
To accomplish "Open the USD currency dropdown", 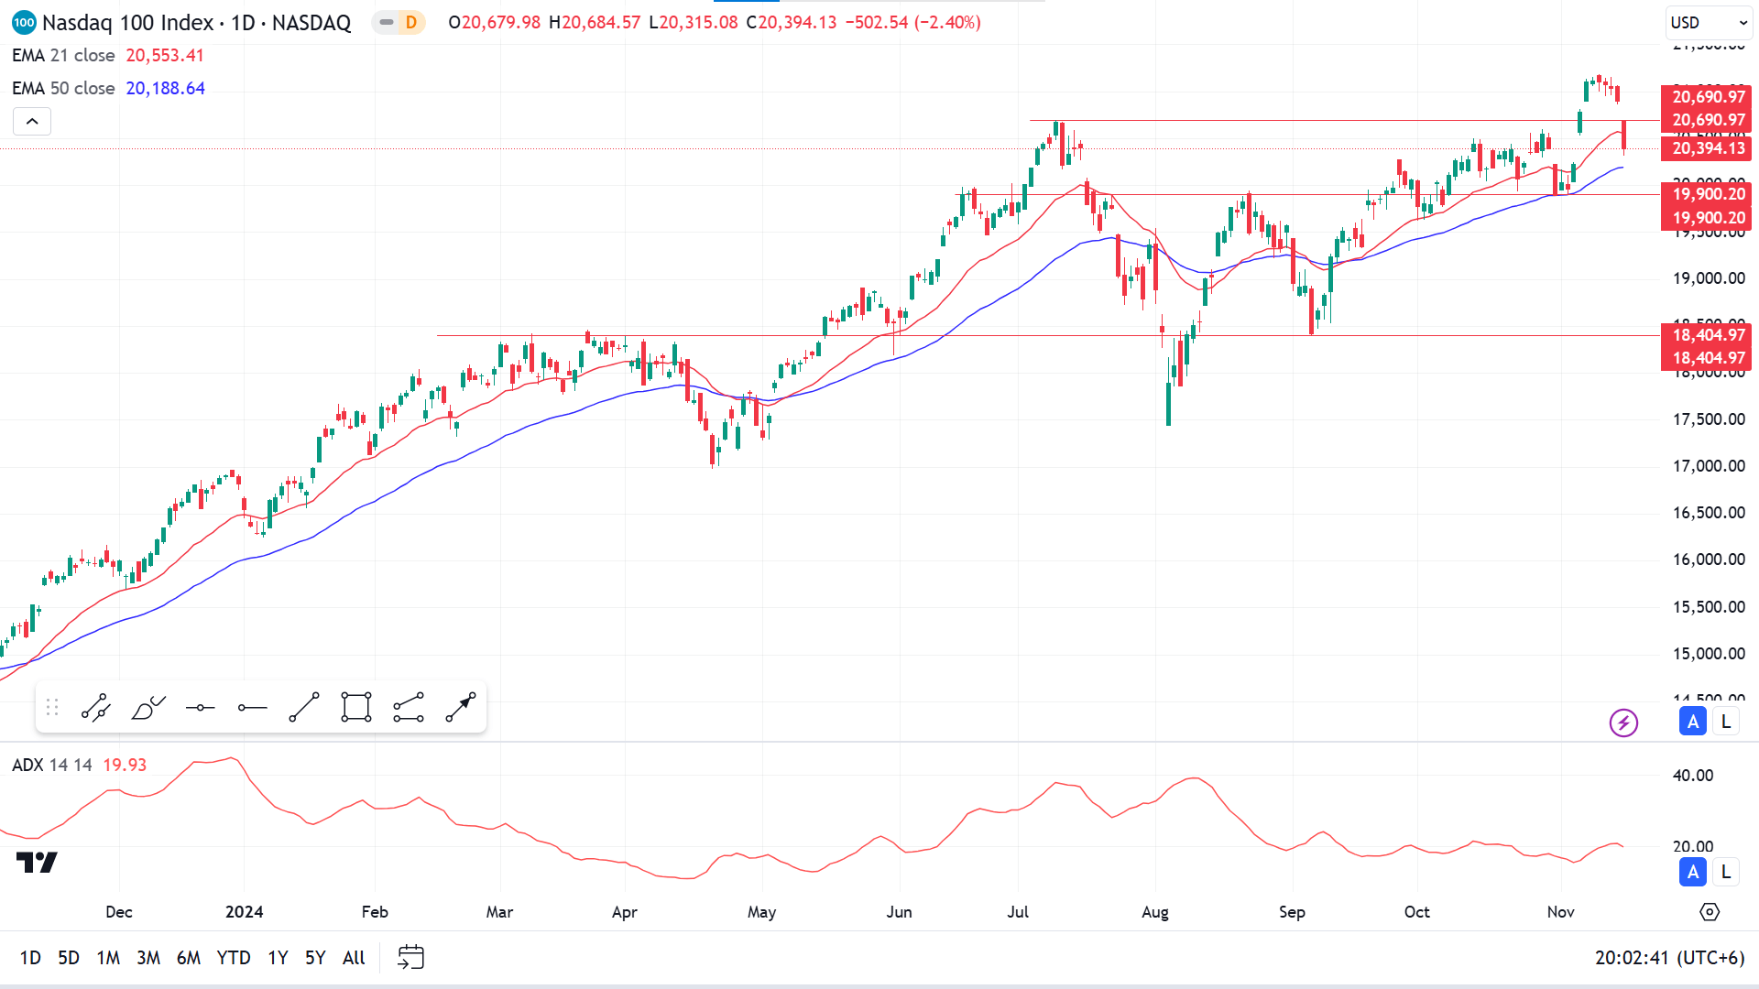I will 1709,23.
